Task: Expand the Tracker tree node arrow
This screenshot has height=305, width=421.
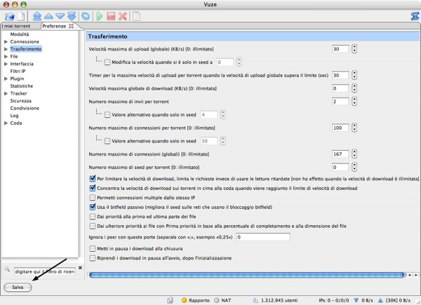Action: [x=6, y=93]
